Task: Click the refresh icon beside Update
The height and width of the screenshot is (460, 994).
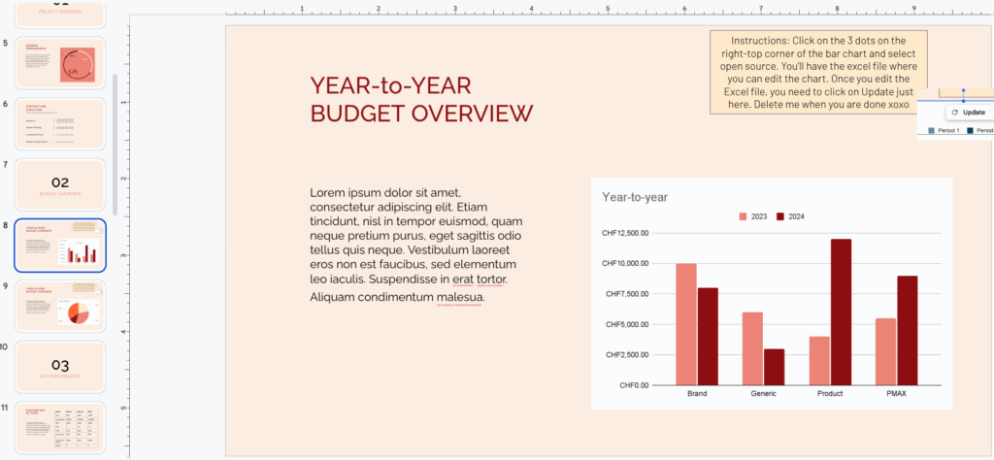Action: [955, 113]
